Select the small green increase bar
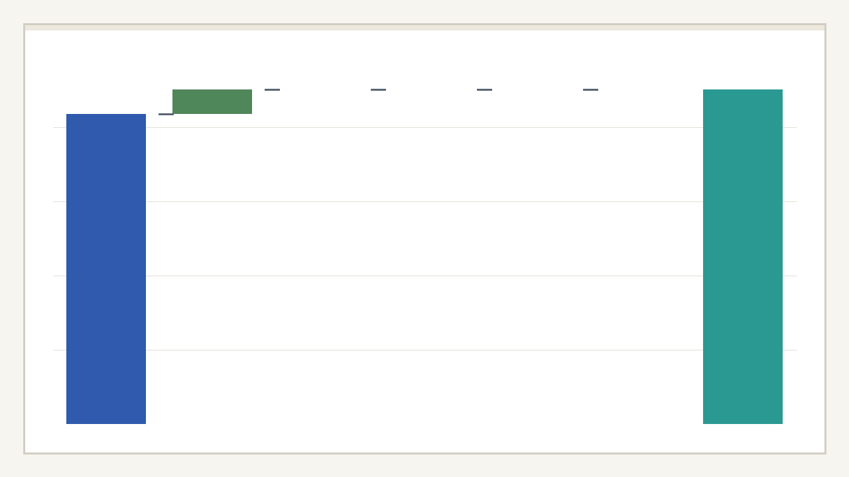This screenshot has width=849, height=477. tap(212, 101)
